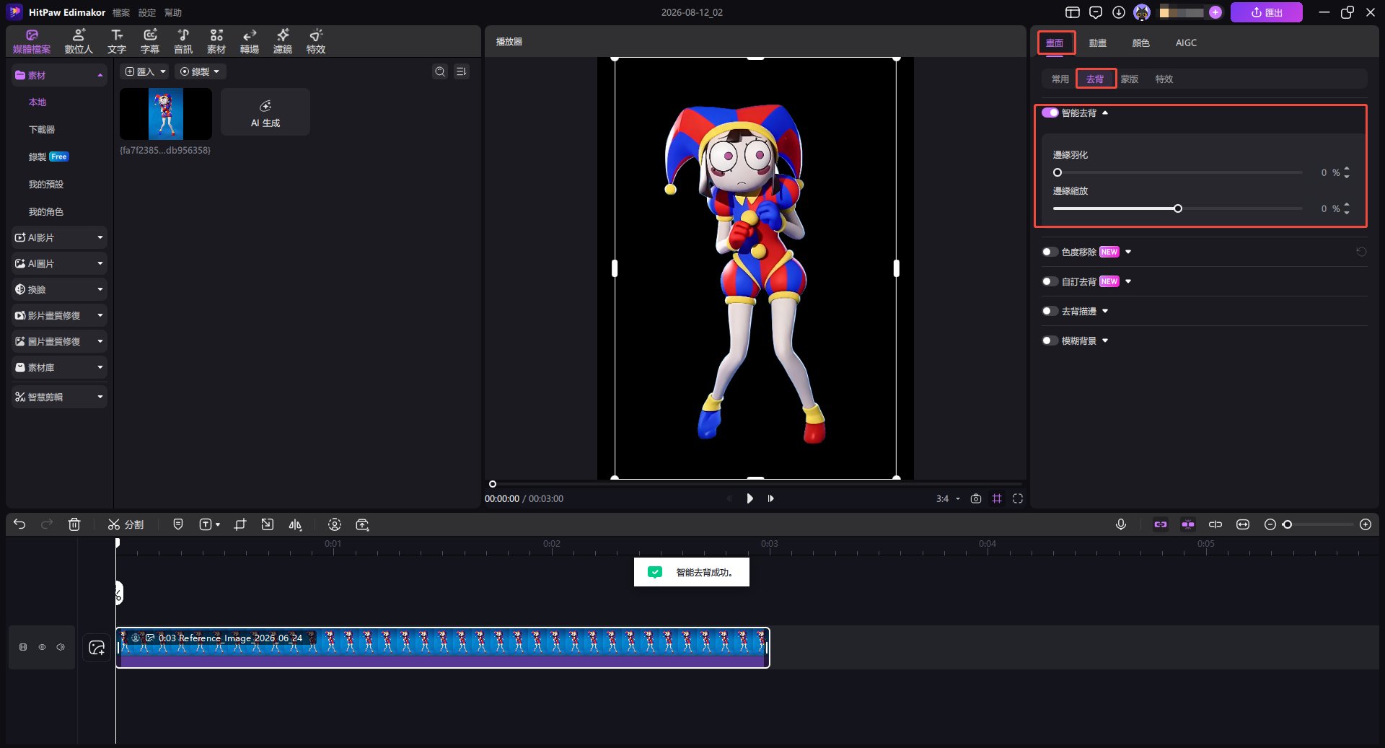Open the 檔案 menu

(x=121, y=12)
